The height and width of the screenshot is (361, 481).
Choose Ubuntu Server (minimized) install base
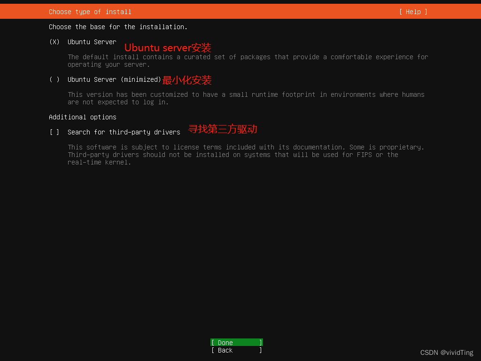pyautogui.click(x=54, y=79)
